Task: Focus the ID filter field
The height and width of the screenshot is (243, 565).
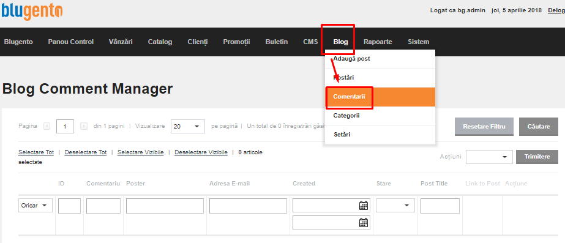Action: pos(70,206)
